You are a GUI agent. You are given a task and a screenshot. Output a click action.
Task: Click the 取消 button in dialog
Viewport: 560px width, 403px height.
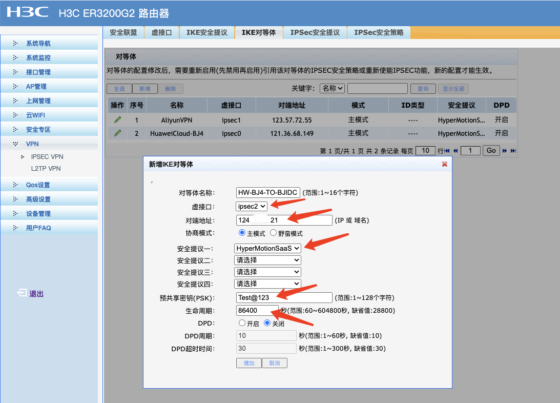pyautogui.click(x=275, y=363)
